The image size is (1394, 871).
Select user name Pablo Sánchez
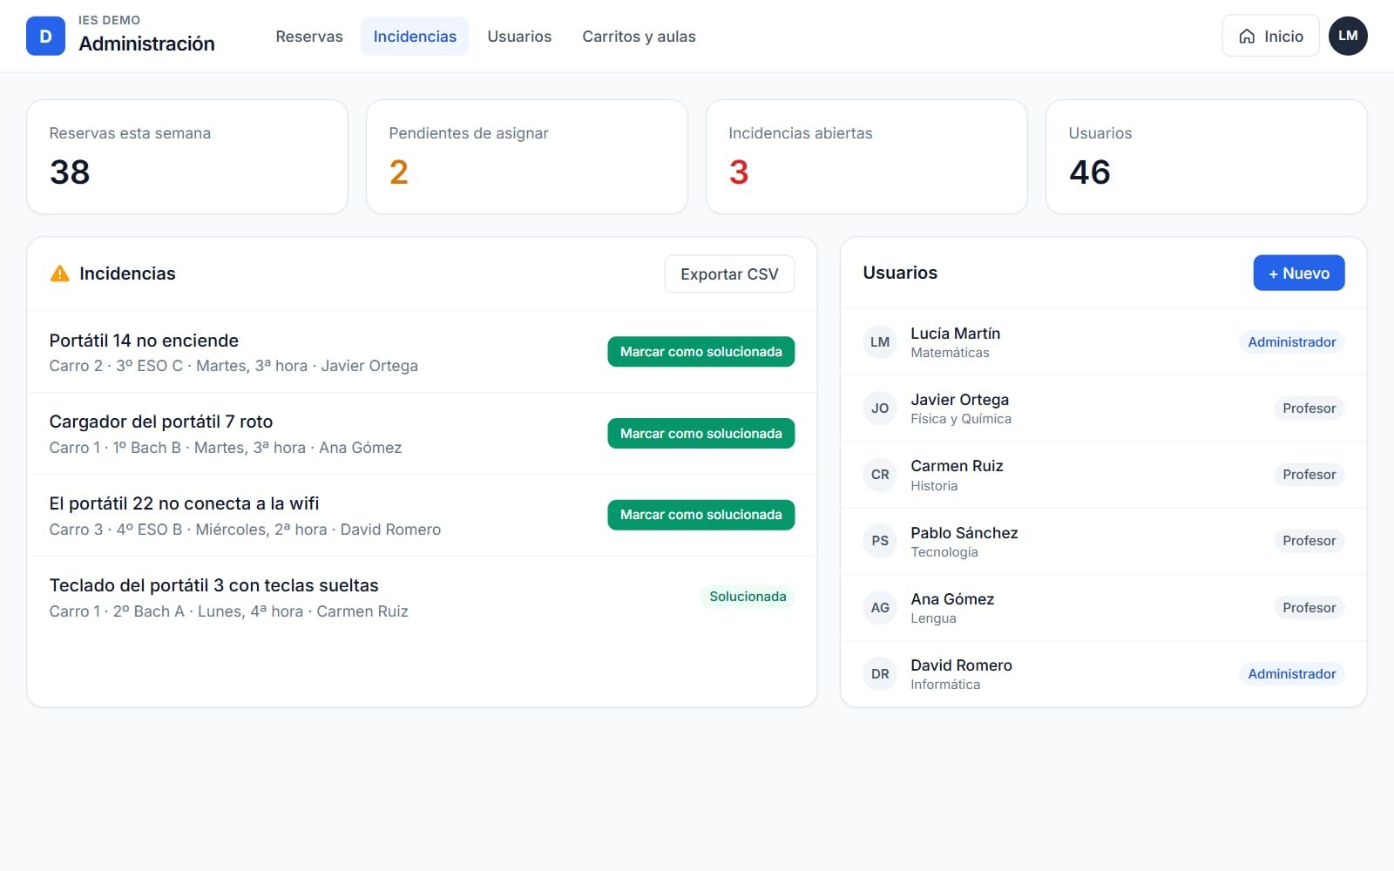tap(964, 533)
